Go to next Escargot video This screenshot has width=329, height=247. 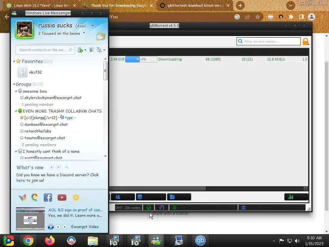coord(65,227)
